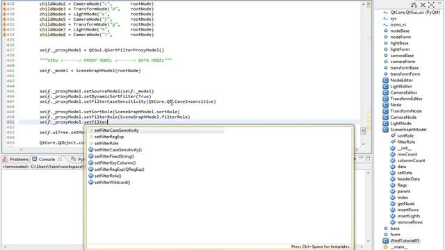Select cameraBase in the outline

pos(402,56)
